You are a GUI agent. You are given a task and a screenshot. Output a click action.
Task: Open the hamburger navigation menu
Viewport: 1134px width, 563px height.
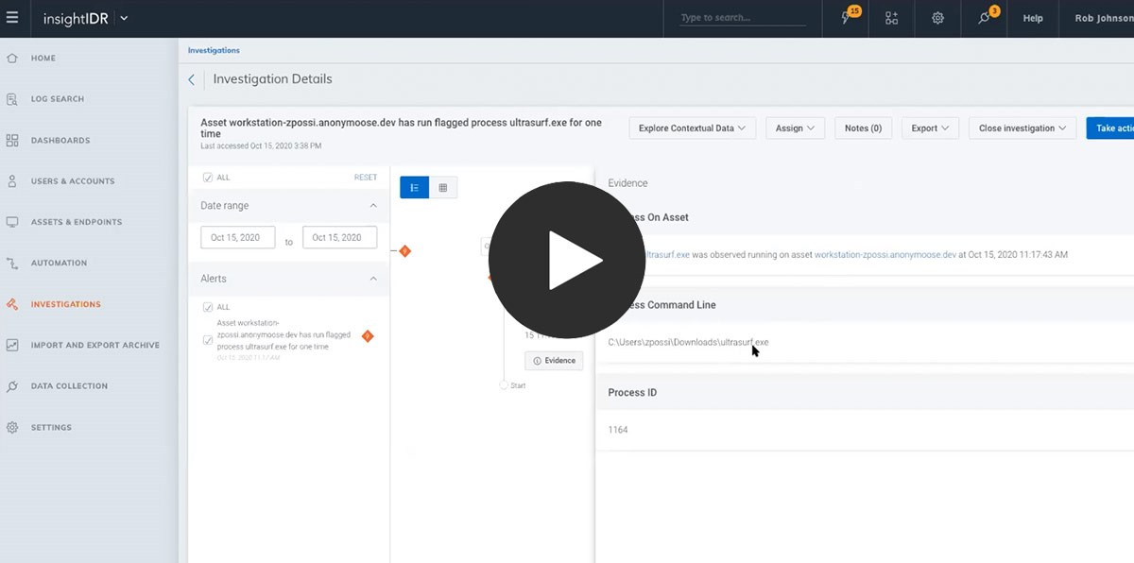click(x=12, y=18)
